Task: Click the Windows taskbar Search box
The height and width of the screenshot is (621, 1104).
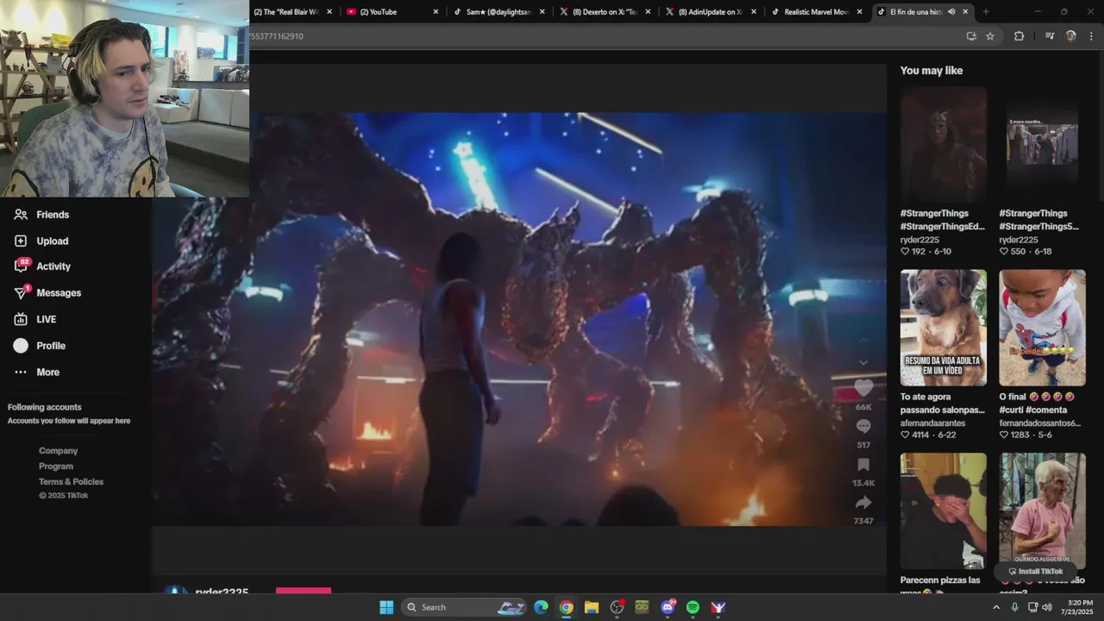Action: pos(464,607)
